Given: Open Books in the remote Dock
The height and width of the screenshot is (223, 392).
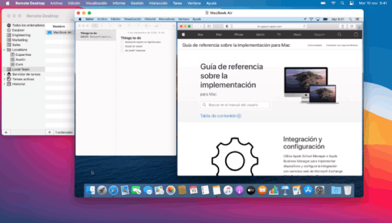Looking at the screenshot, I should [262, 190].
